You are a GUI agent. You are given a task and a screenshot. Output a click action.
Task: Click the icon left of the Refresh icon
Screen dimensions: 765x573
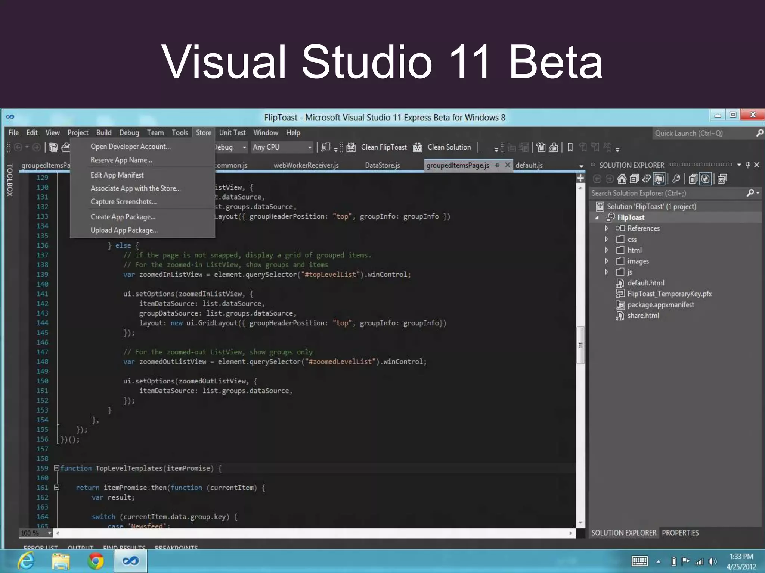[x=693, y=179]
